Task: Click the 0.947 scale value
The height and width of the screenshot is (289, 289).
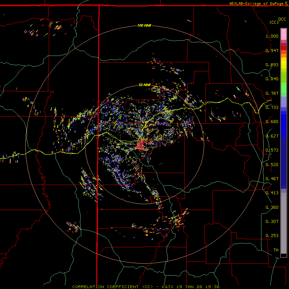Action: coord(272,50)
